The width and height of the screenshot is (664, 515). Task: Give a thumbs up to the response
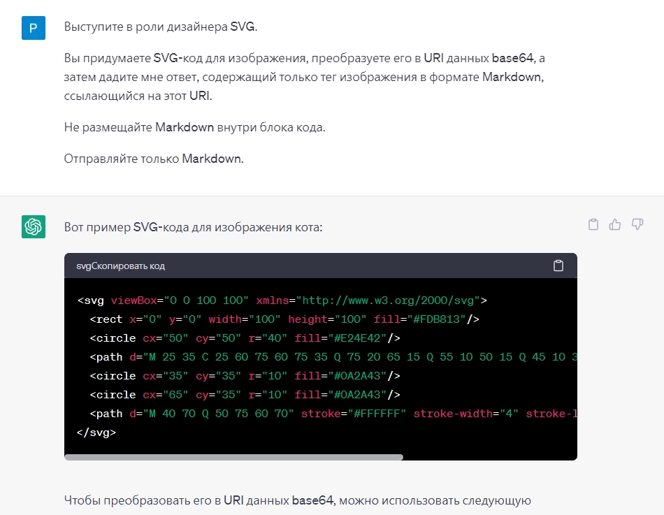(x=615, y=224)
